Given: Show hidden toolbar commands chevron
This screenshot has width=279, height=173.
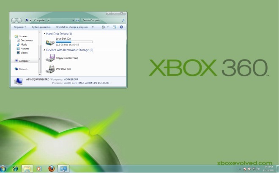Looking at the screenshot, I should [x=93, y=27].
